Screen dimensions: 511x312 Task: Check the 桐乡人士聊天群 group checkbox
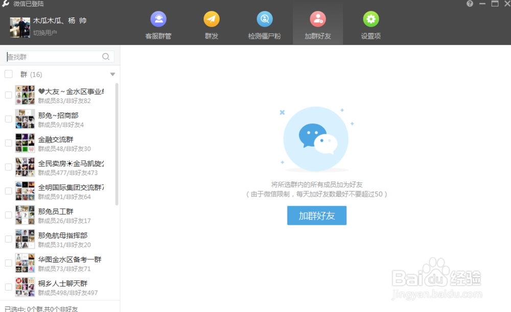point(9,287)
